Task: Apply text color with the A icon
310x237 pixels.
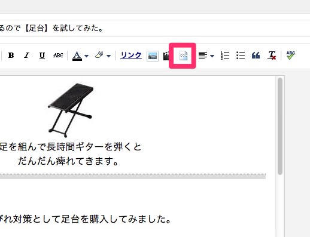Action: [77, 56]
